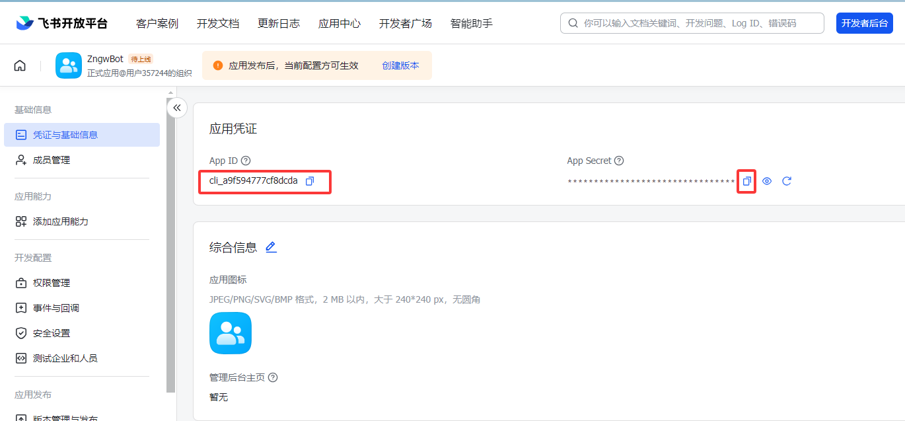Click the Feishu Open Platform logo
Screen dimensions: 905x421
click(x=61, y=23)
